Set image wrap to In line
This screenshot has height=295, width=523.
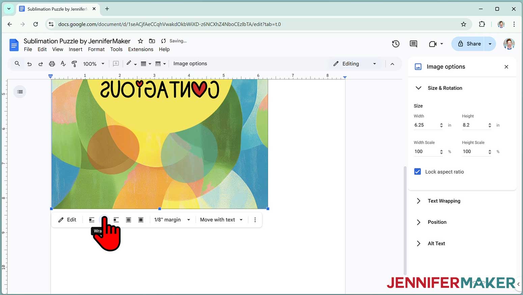(91, 220)
